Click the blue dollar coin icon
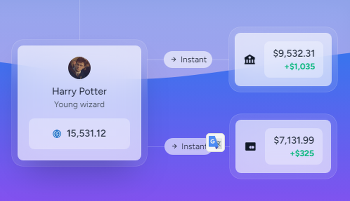The image size is (350, 201). pos(57,134)
